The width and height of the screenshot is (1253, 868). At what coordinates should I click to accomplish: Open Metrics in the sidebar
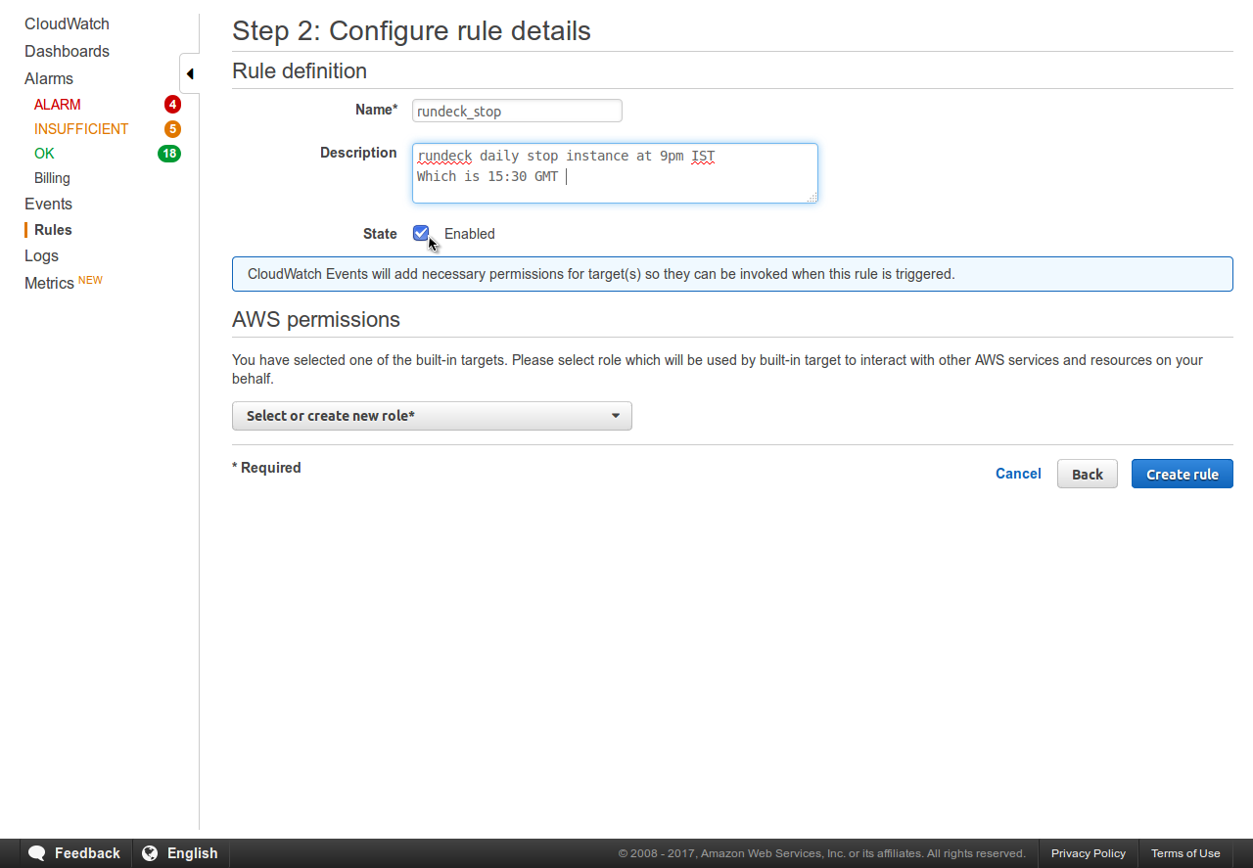[49, 283]
